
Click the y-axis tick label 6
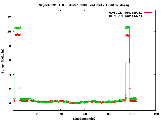click(x=10, y=60)
